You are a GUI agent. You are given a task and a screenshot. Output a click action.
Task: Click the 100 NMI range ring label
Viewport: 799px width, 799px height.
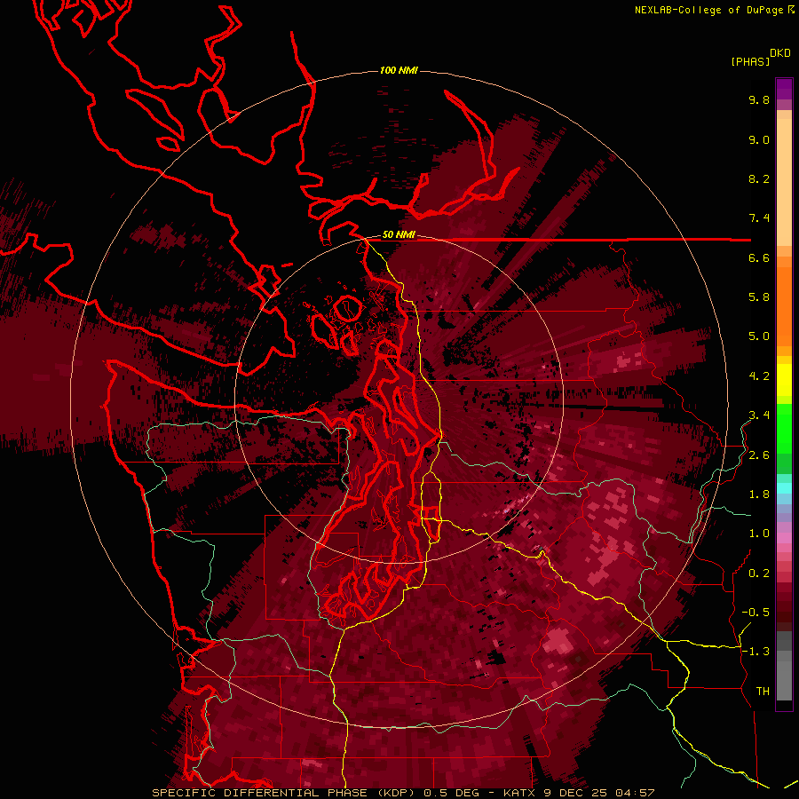coord(399,70)
